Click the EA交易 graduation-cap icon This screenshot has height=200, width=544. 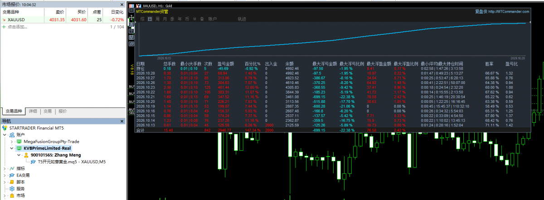coord(12,175)
